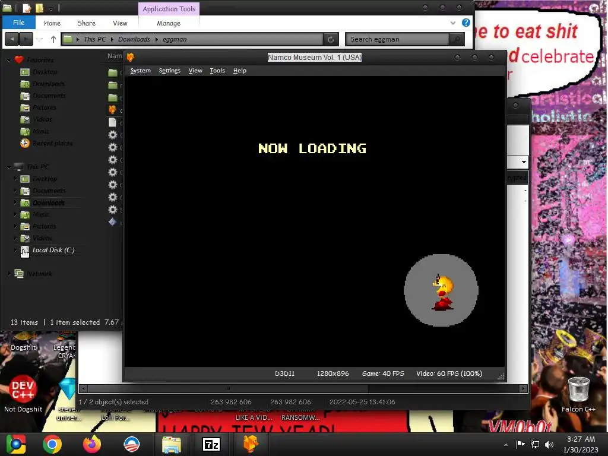This screenshot has width=608, height=456.
Task: Launch Firefox from the taskbar
Action: pyautogui.click(x=92, y=444)
